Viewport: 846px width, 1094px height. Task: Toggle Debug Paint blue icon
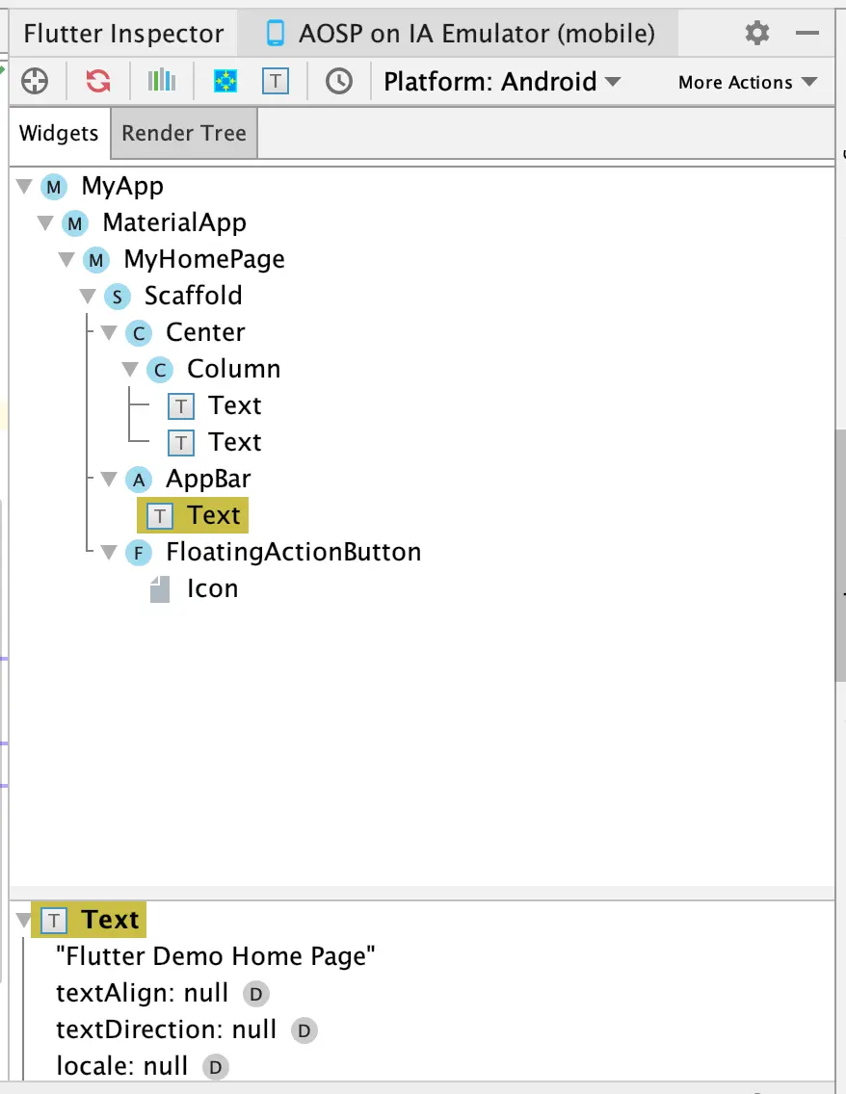coord(225,82)
